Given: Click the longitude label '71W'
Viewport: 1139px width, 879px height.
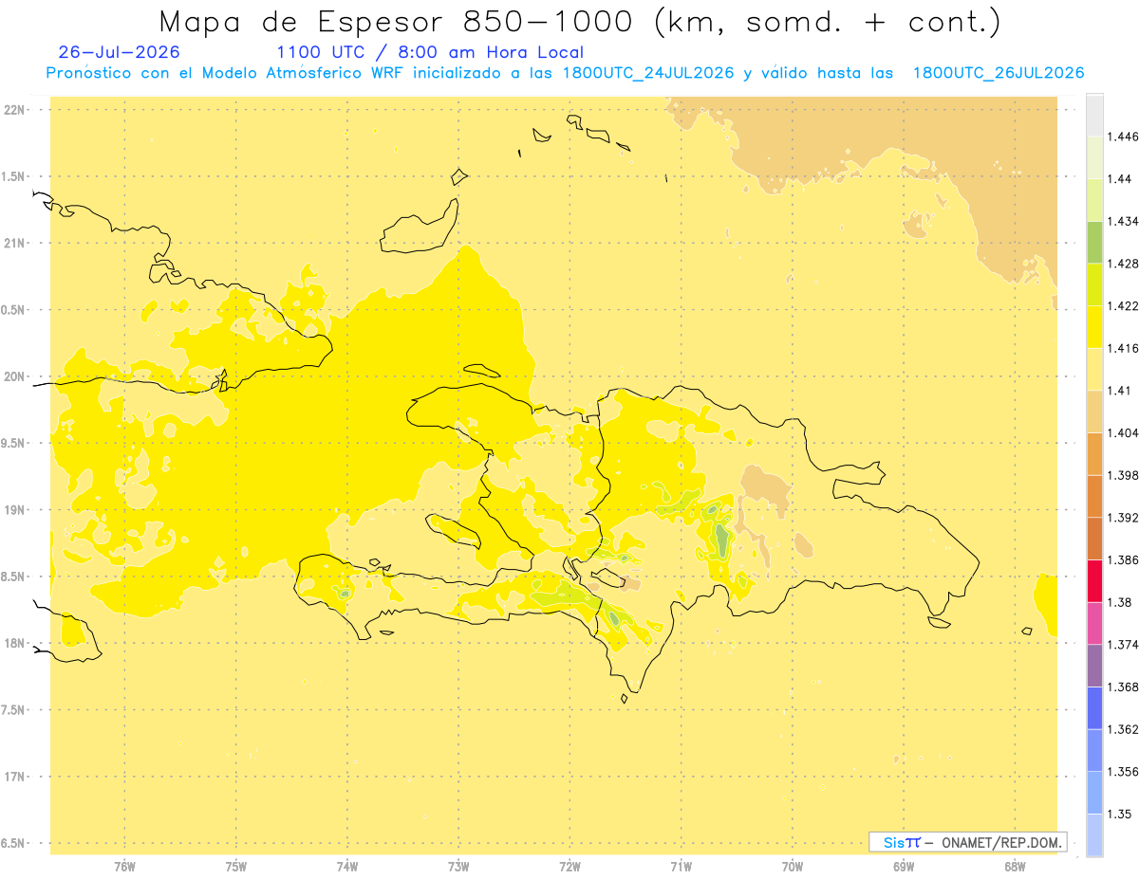Looking at the screenshot, I should point(681,868).
